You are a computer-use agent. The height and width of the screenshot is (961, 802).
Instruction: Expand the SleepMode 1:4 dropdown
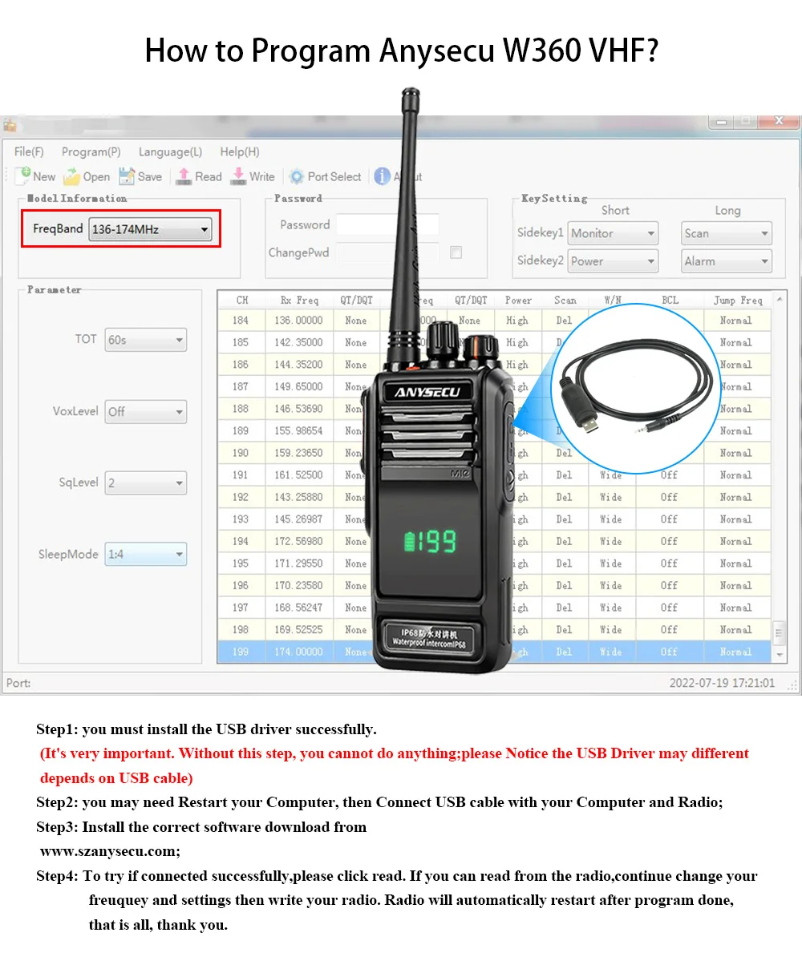(179, 555)
